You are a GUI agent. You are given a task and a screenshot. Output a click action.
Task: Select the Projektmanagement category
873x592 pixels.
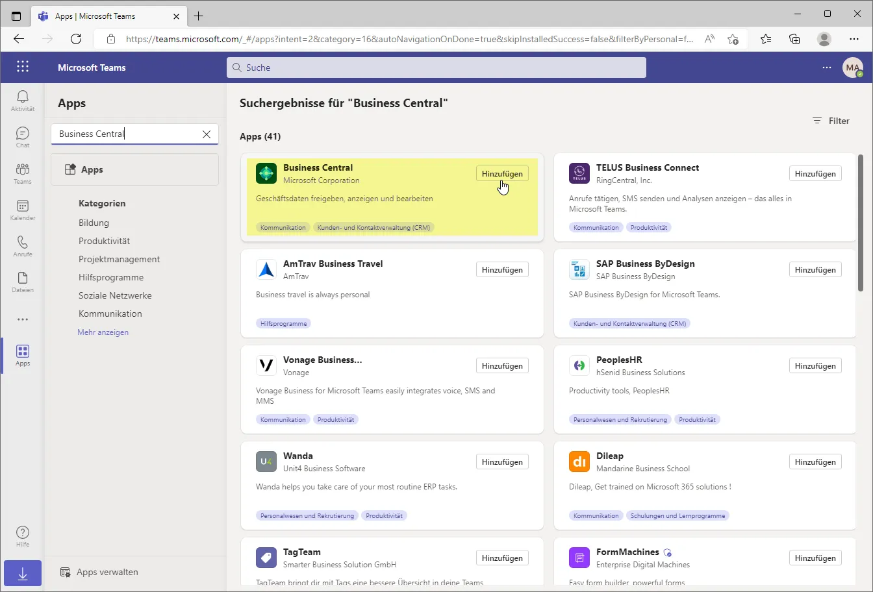[x=119, y=259]
